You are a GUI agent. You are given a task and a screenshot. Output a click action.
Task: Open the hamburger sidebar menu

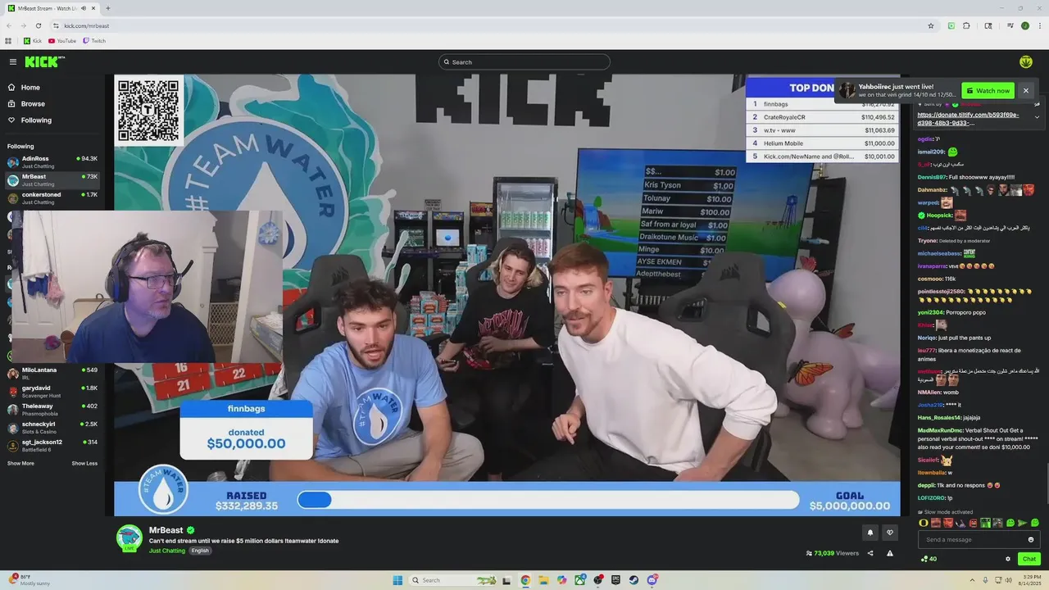[13, 61]
